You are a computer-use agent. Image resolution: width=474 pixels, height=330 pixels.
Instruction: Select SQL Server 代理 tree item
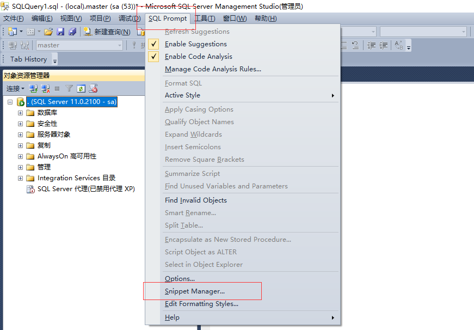tap(86, 189)
